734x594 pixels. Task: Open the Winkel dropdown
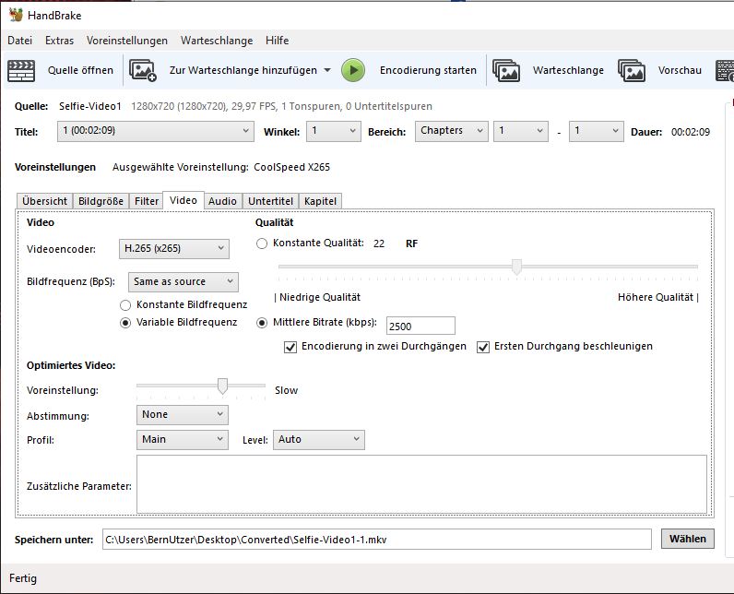[x=334, y=131]
